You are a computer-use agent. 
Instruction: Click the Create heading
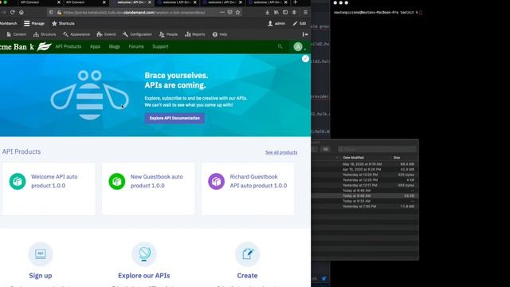click(x=247, y=276)
